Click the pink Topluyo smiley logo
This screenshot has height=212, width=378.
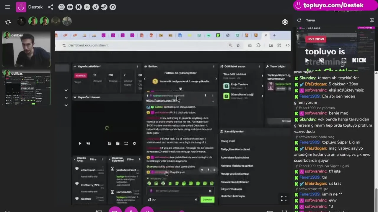click(x=21, y=7)
